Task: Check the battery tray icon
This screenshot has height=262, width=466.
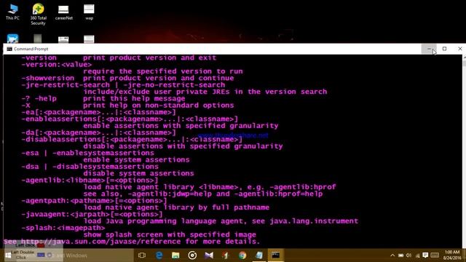Action: click(x=401, y=255)
